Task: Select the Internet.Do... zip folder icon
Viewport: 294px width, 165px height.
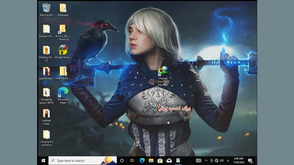Action: click(63, 73)
